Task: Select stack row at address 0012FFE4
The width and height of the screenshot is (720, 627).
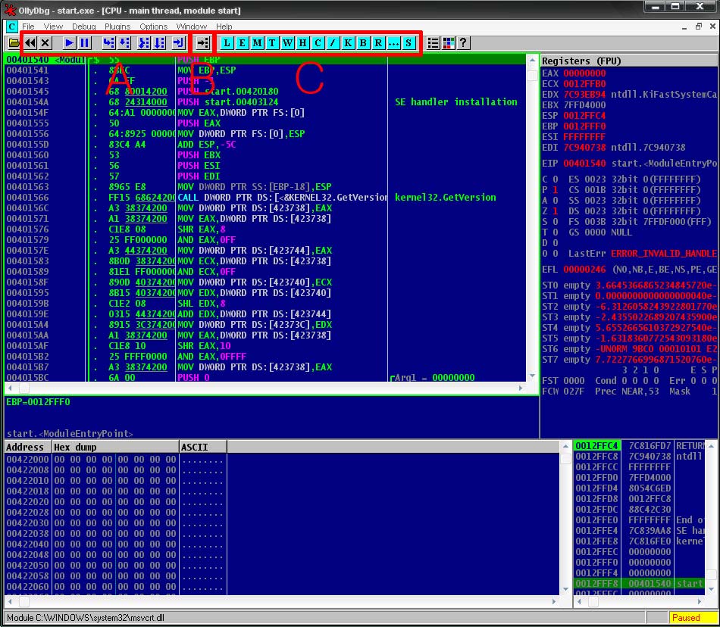Action: [x=639, y=531]
